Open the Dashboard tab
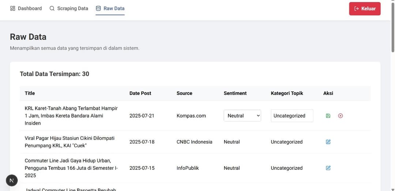The image size is (395, 191). pos(26,8)
